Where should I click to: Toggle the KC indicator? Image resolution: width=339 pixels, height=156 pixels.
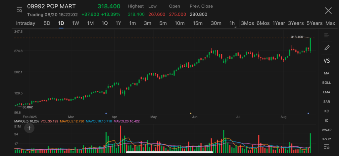coord(326,111)
